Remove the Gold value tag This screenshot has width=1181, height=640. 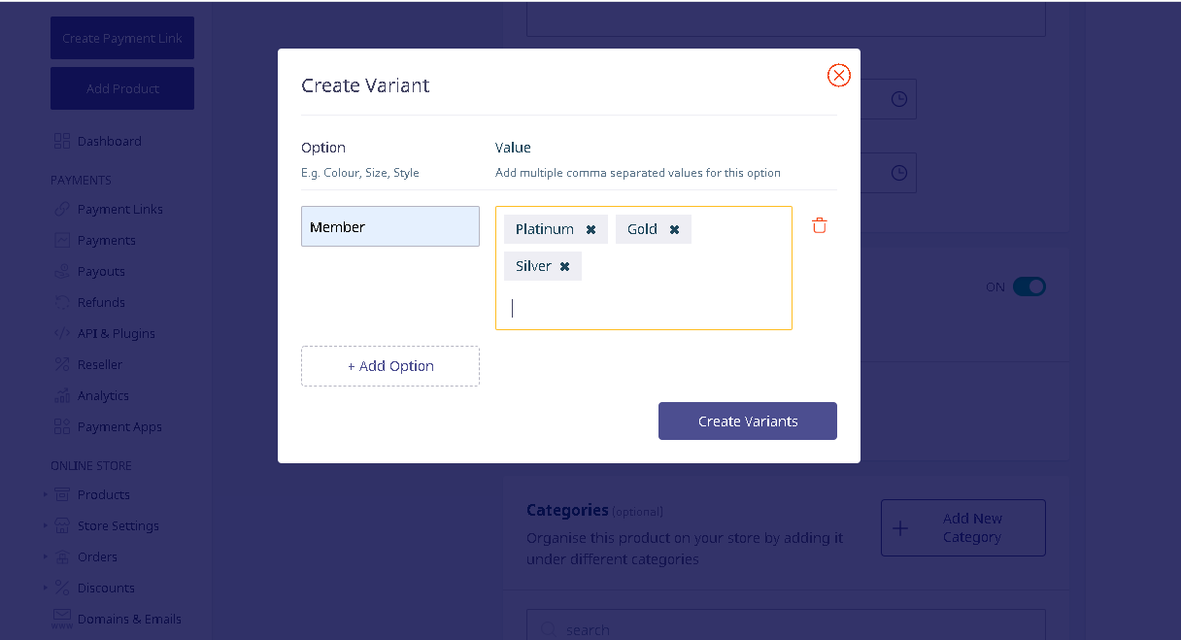tap(674, 230)
